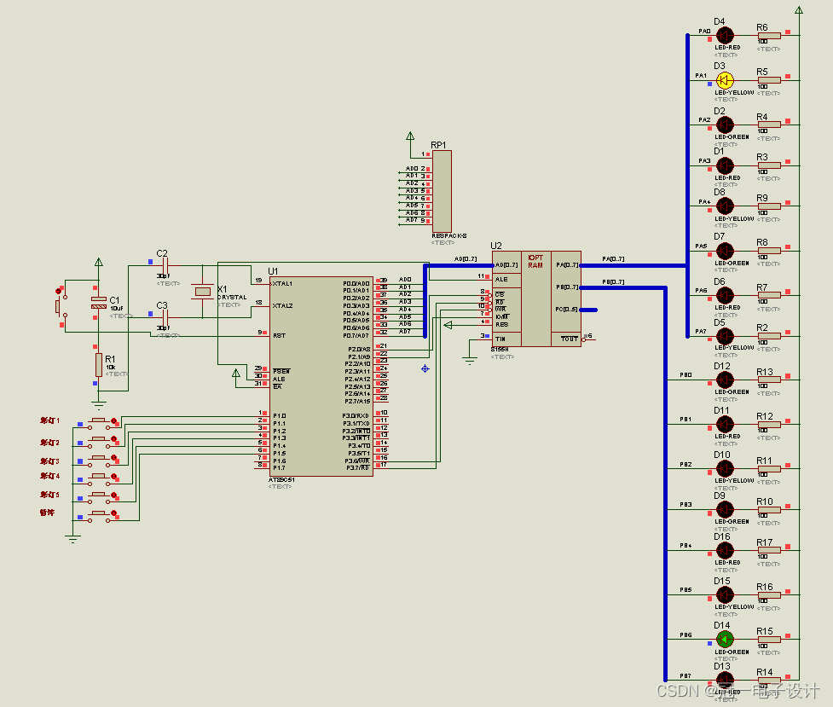Screen dimensions: 833x707
Task: Select the ground terminal below U2 TIN pin
Action: tap(470, 362)
